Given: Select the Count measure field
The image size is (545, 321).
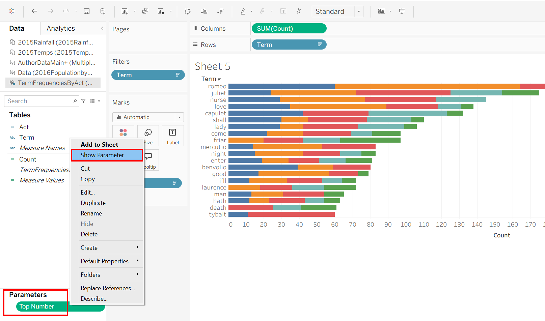Looking at the screenshot, I should (x=28, y=159).
